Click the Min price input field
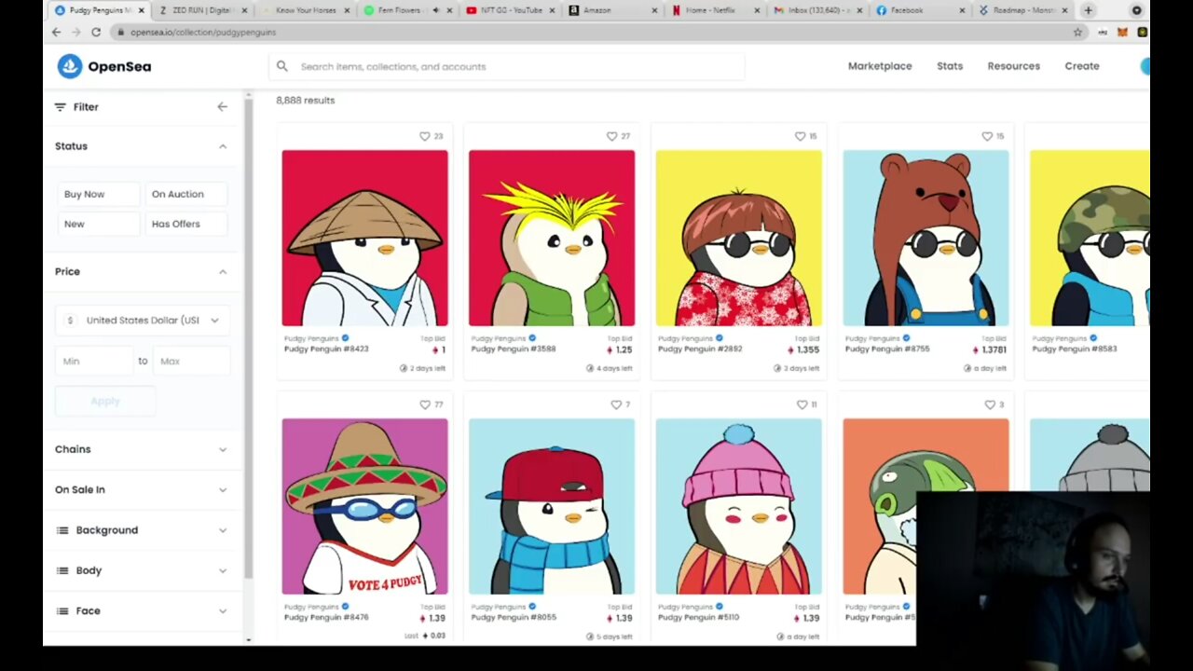 point(94,361)
